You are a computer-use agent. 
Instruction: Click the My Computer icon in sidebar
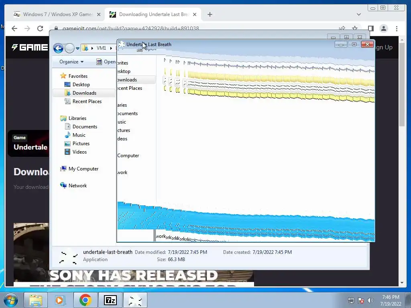63,169
